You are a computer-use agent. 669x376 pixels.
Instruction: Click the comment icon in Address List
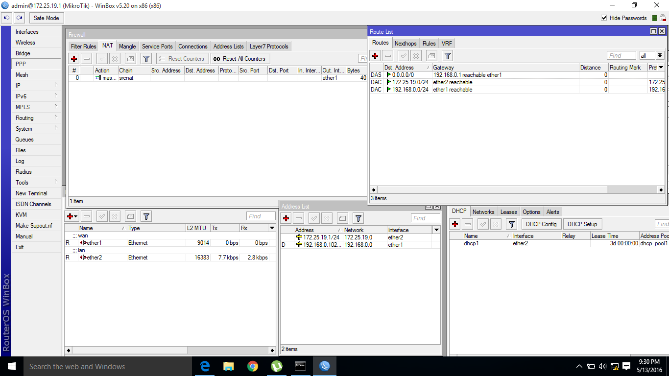[x=343, y=218]
